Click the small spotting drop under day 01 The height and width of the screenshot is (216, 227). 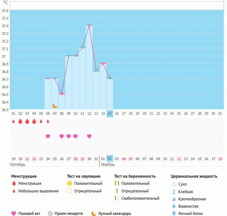[13, 121]
